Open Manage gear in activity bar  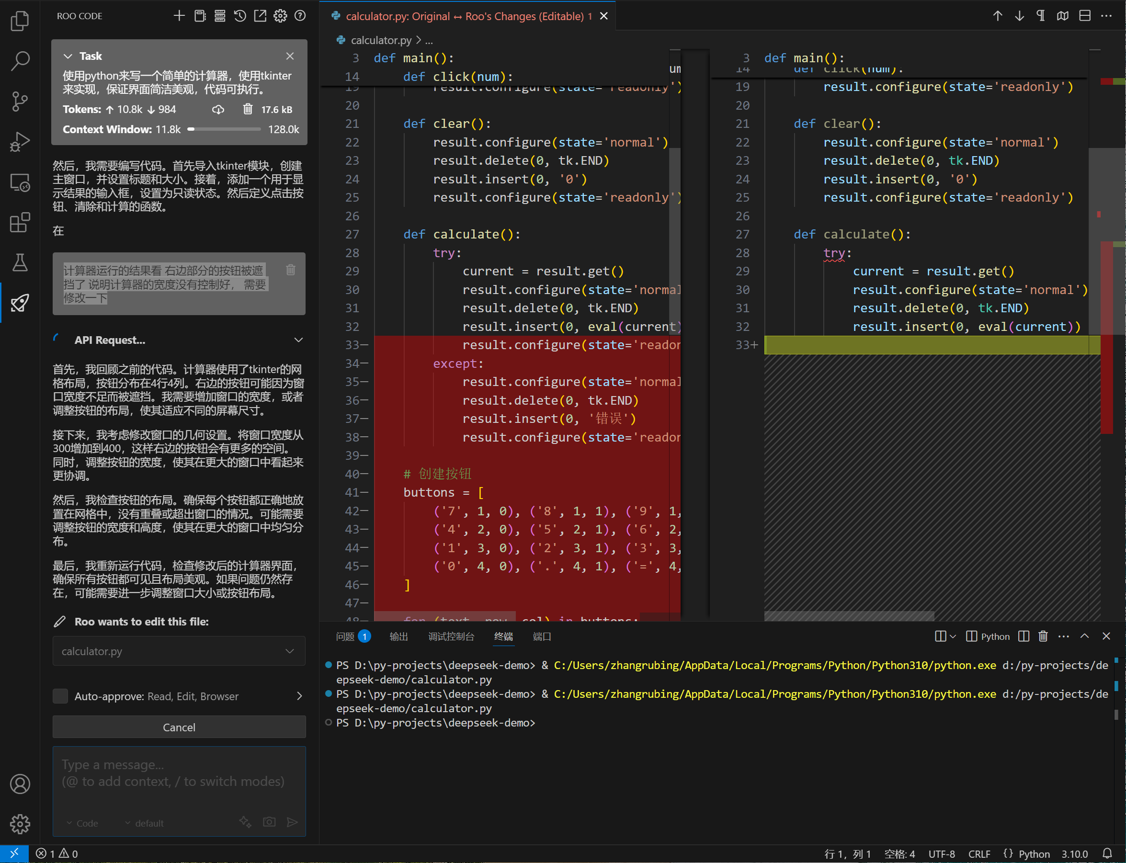(x=20, y=824)
